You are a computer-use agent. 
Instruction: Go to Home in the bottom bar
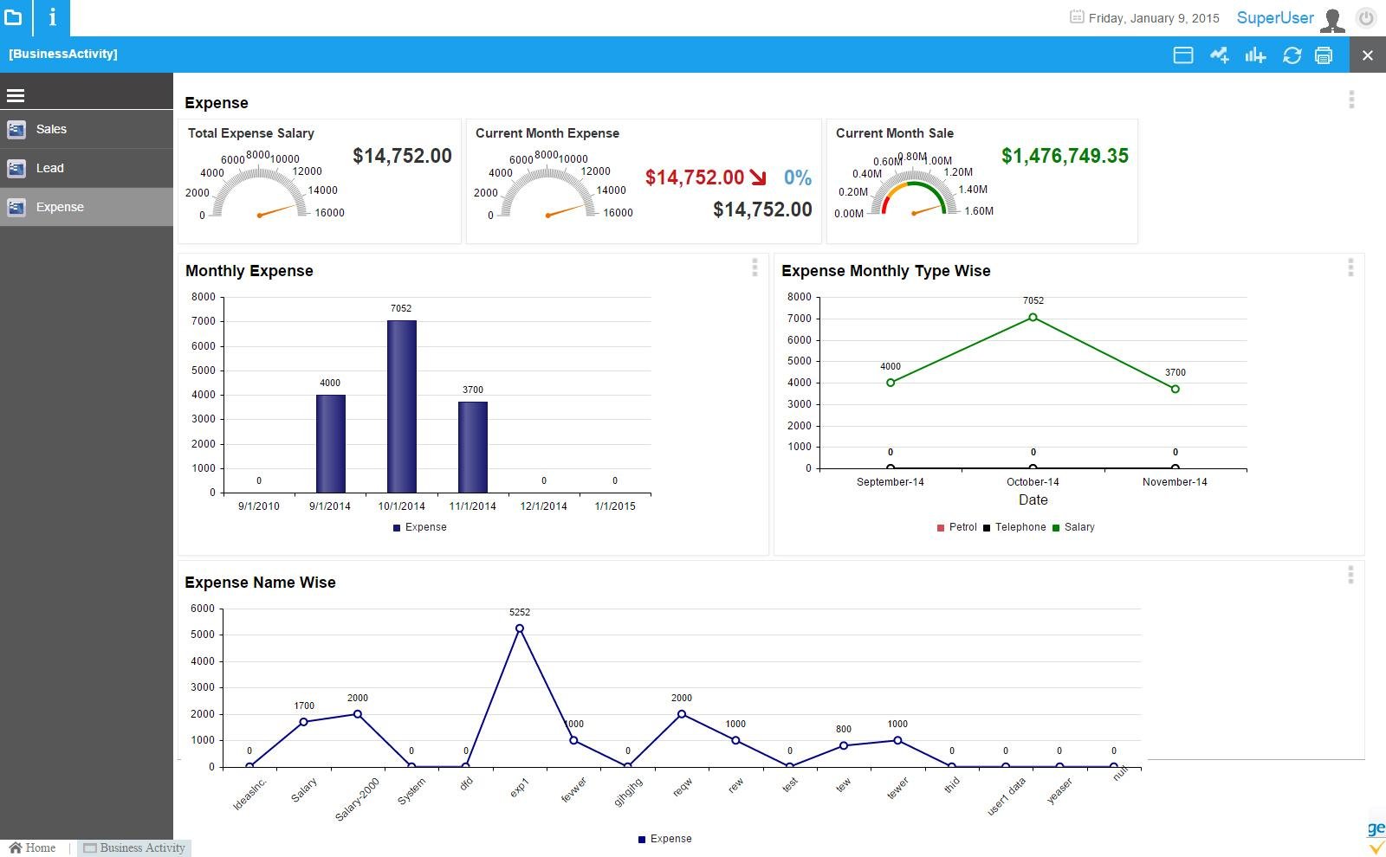[x=33, y=847]
